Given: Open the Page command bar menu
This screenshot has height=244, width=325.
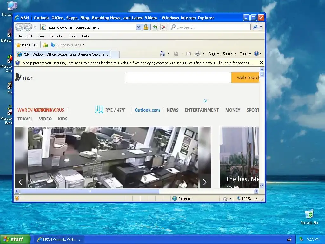Looking at the screenshot, I should [x=214, y=54].
